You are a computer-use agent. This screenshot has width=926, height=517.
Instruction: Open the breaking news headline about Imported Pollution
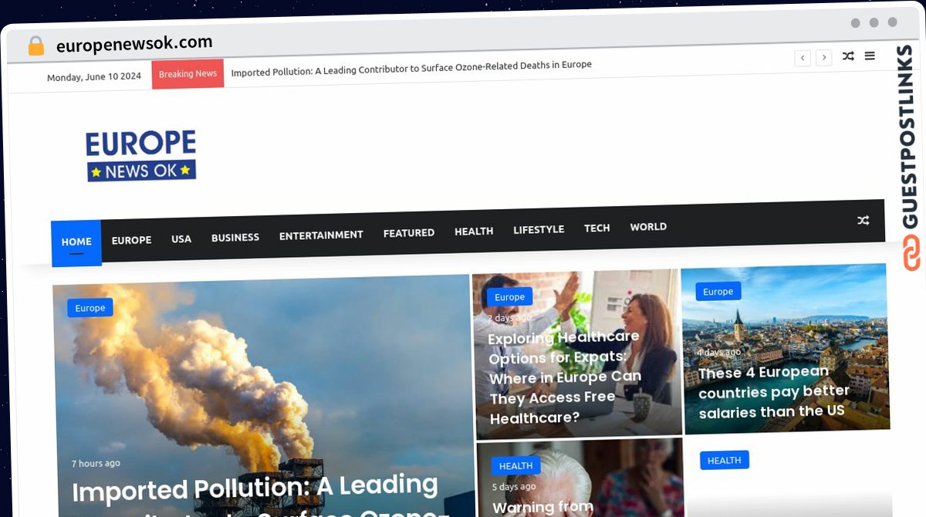click(411, 69)
